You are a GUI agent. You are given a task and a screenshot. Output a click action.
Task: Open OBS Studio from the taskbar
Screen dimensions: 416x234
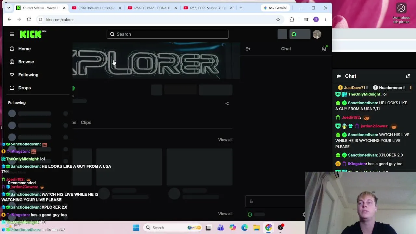[x=280, y=227]
